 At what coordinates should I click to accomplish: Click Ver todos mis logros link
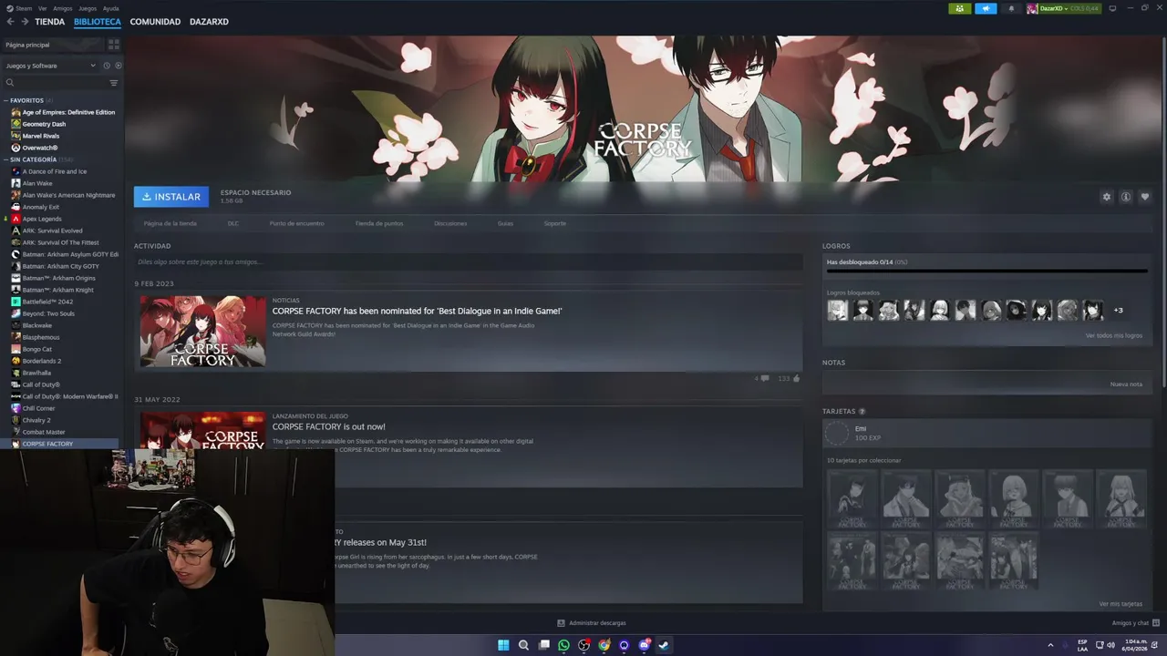coord(1113,335)
